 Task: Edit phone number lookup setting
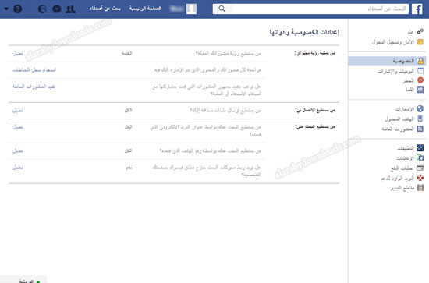pyautogui.click(x=18, y=151)
